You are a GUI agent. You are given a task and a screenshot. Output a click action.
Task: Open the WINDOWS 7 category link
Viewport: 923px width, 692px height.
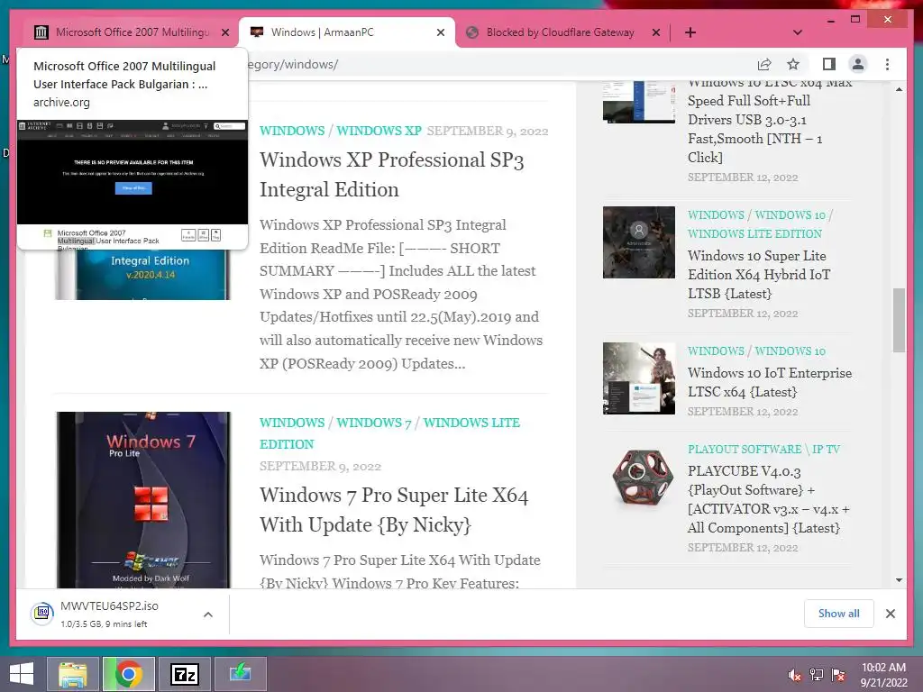tap(373, 423)
